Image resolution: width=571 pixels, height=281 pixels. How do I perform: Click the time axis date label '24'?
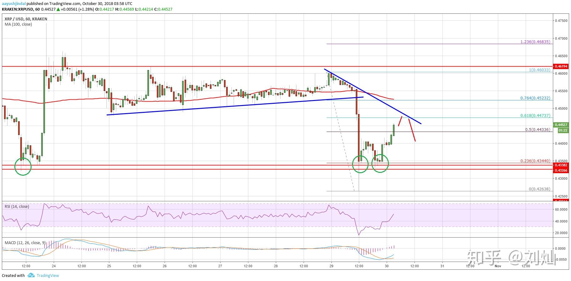point(54,266)
